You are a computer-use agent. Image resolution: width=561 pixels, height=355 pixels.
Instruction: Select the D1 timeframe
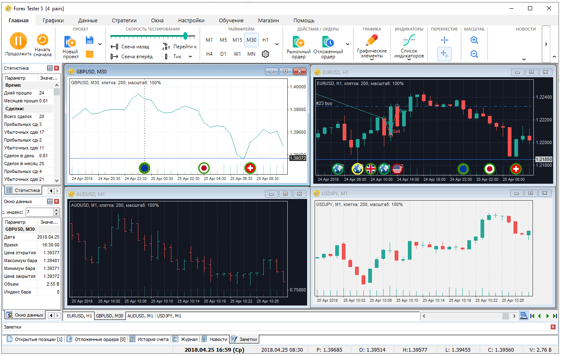[223, 54]
